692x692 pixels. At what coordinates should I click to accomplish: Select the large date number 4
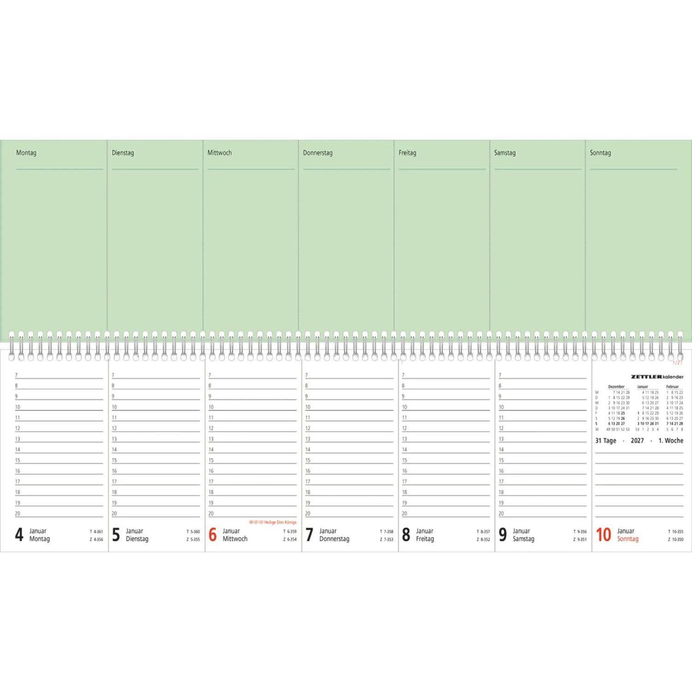click(19, 535)
